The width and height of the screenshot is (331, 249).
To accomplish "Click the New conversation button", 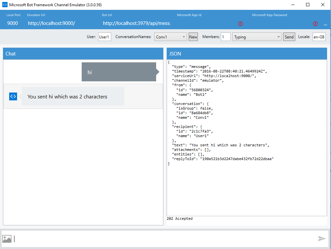I will point(193,37).
